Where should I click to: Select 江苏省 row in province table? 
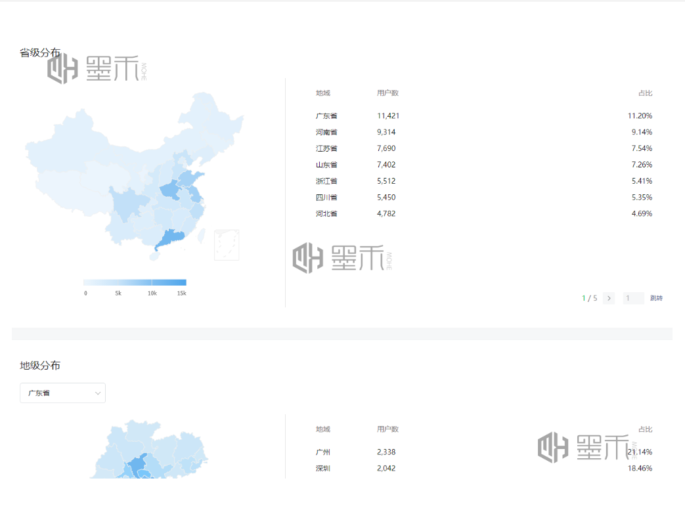483,148
